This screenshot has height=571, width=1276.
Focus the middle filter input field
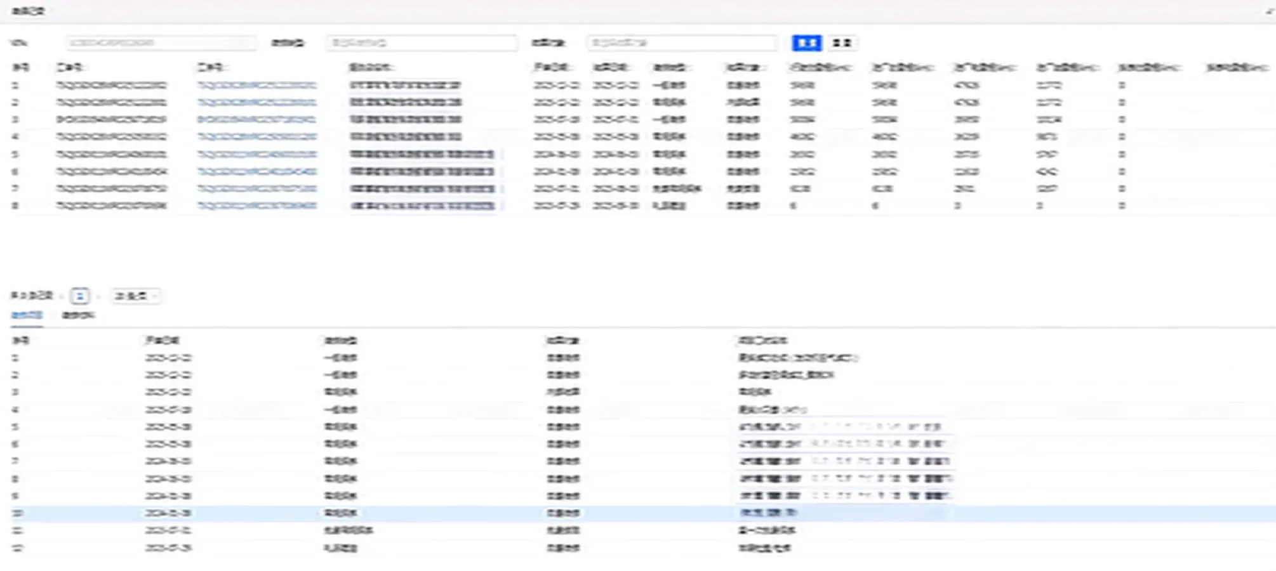(422, 43)
